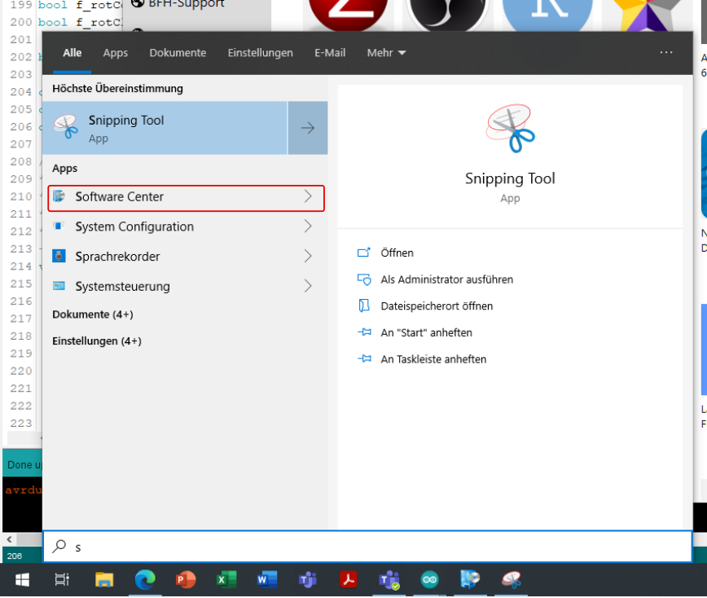The height and width of the screenshot is (598, 707).
Task: Expand Software Center details chevron
Action: point(308,196)
